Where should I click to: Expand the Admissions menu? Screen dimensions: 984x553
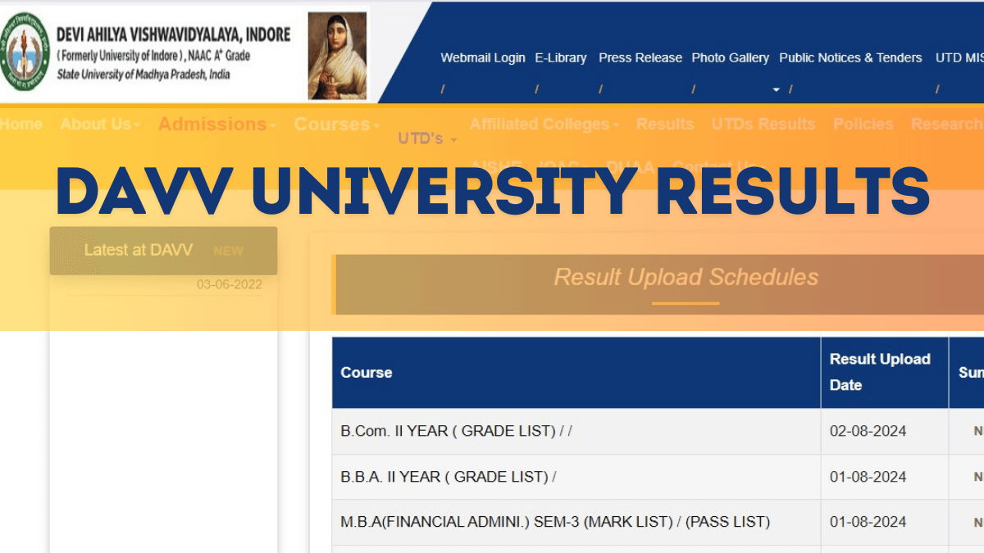click(216, 125)
